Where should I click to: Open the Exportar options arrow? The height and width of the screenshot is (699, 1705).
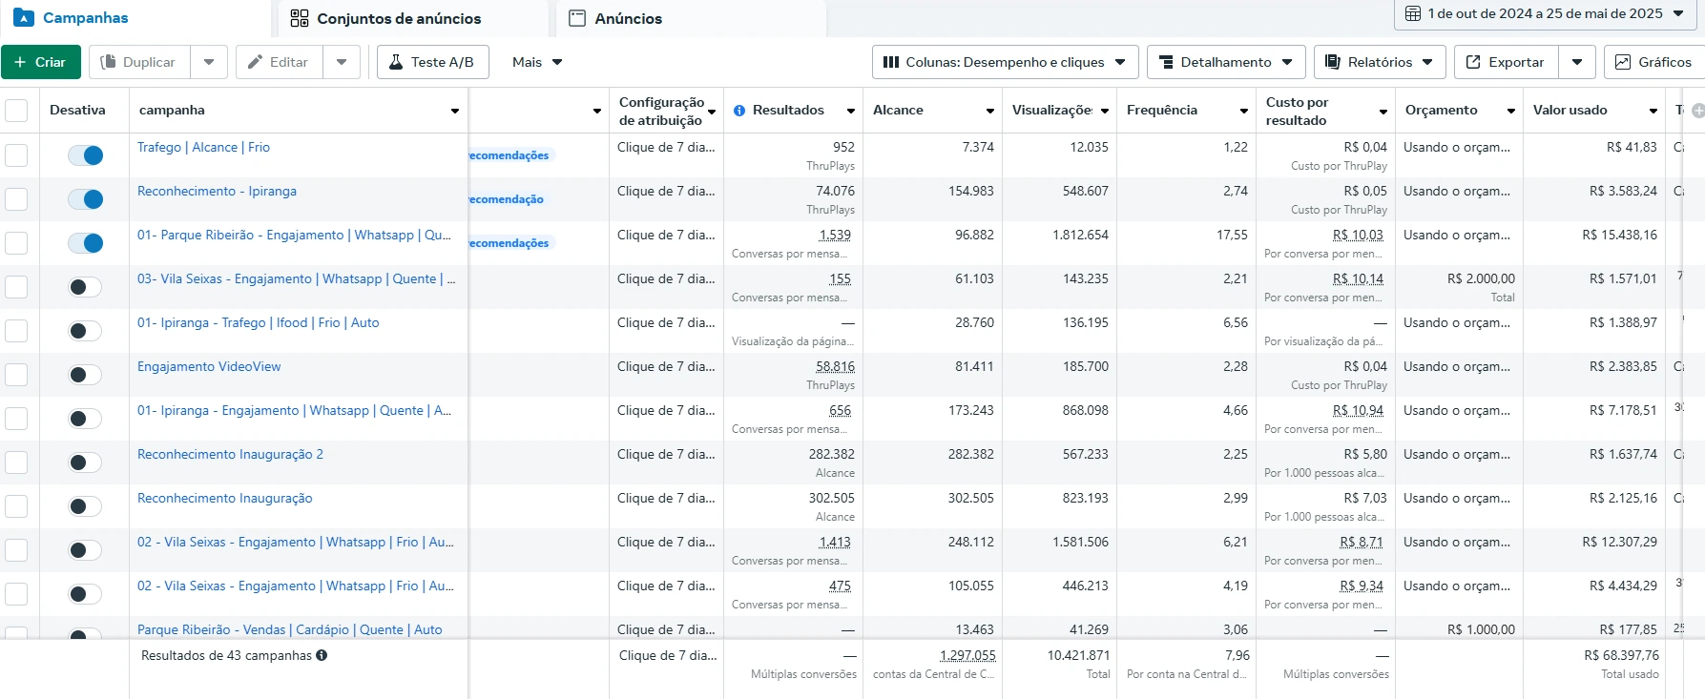(x=1577, y=62)
